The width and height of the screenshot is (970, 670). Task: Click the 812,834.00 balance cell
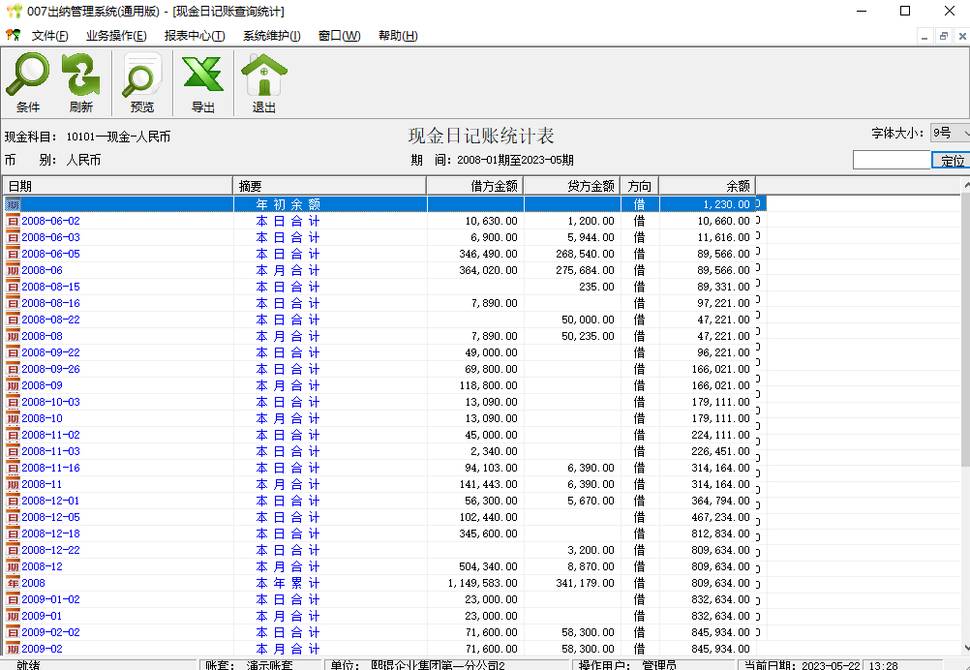click(x=708, y=533)
